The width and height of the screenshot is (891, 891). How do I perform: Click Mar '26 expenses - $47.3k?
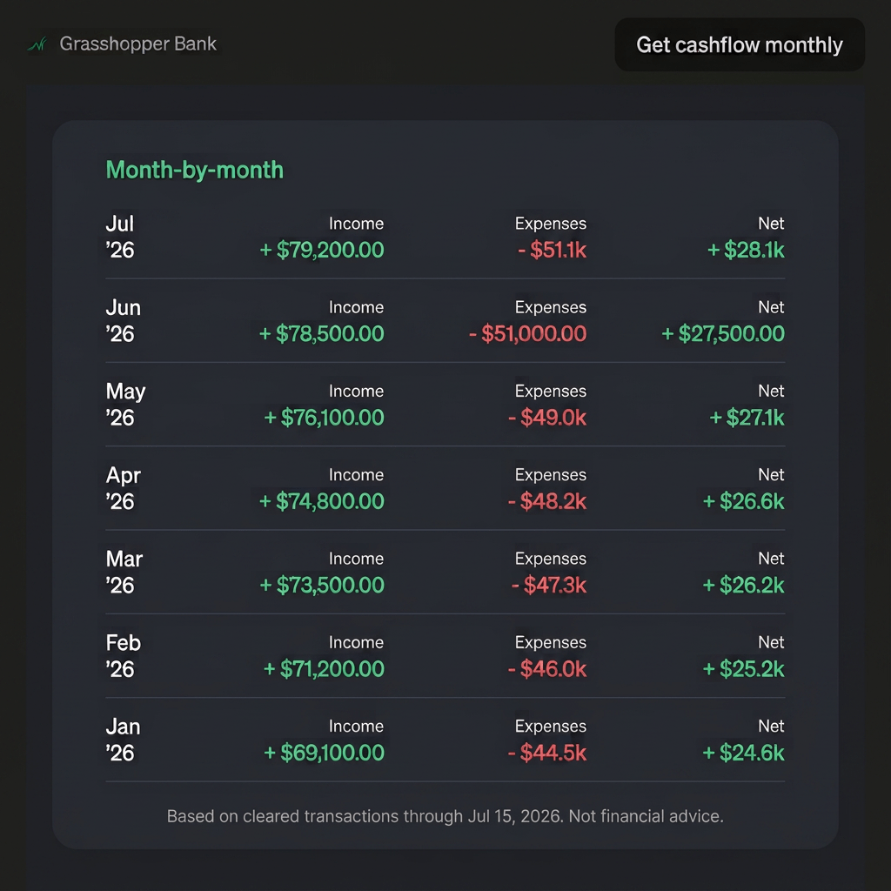click(549, 586)
